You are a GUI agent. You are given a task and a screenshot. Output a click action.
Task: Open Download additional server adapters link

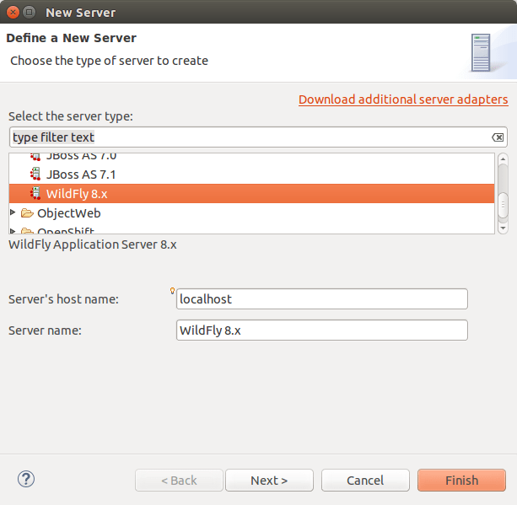[x=403, y=99]
